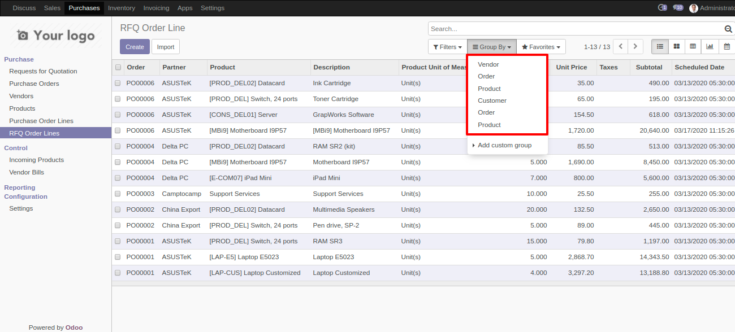
Task: Check the Ink Cartridge row checkbox
Action: (118, 83)
